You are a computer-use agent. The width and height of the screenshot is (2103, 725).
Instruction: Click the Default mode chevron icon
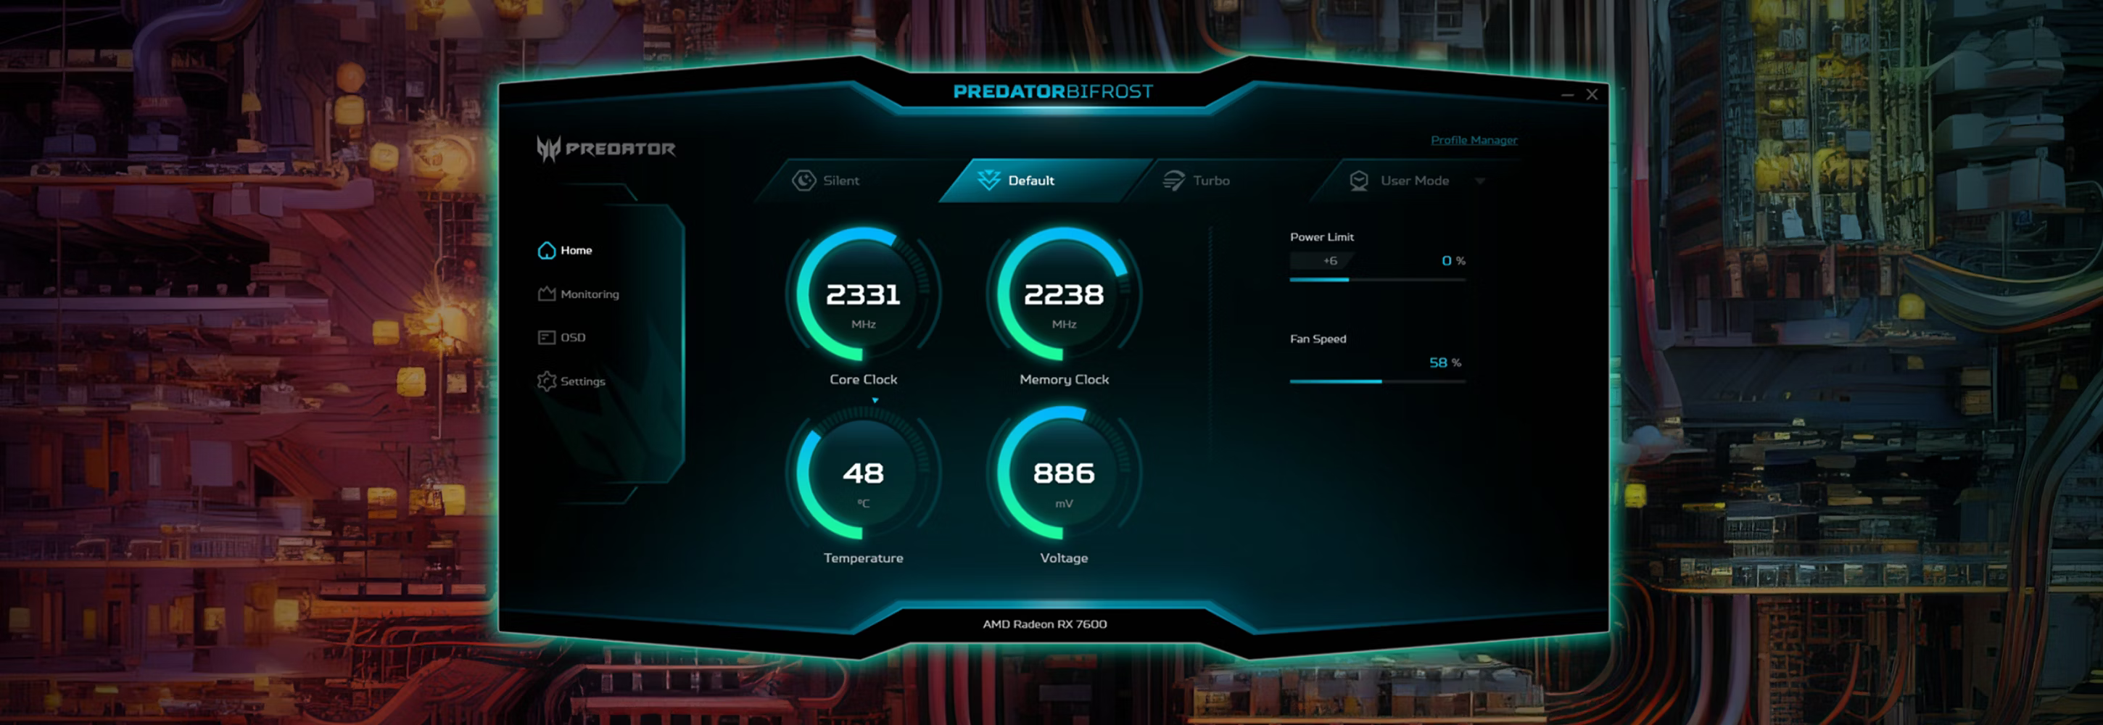tap(988, 181)
